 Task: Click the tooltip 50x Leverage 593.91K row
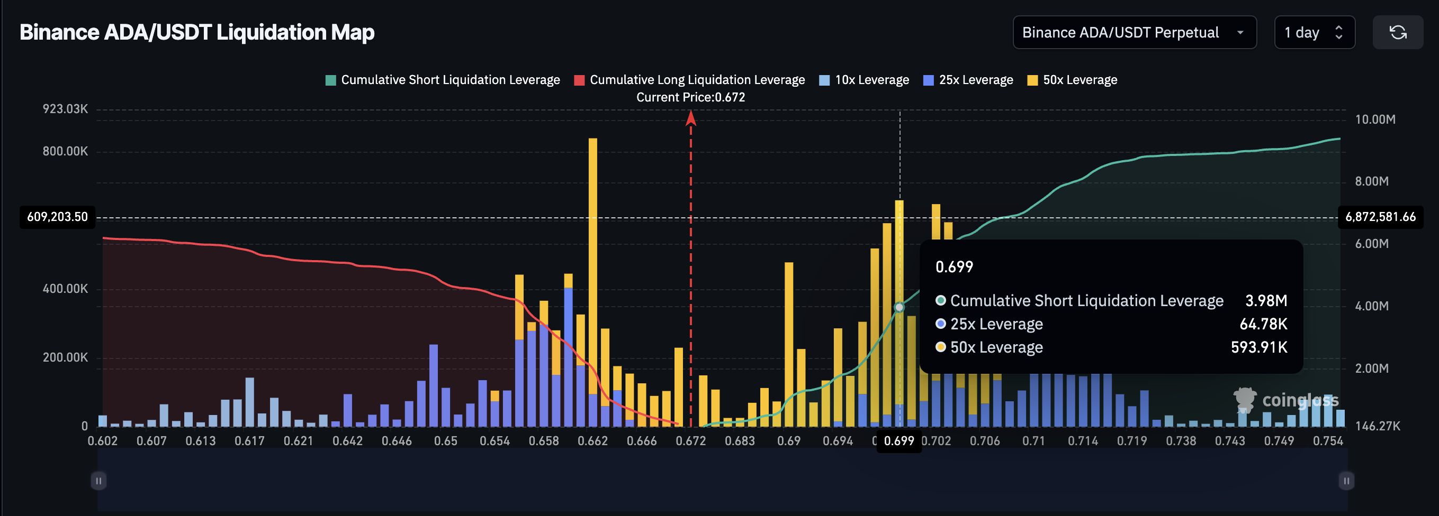[1111, 347]
